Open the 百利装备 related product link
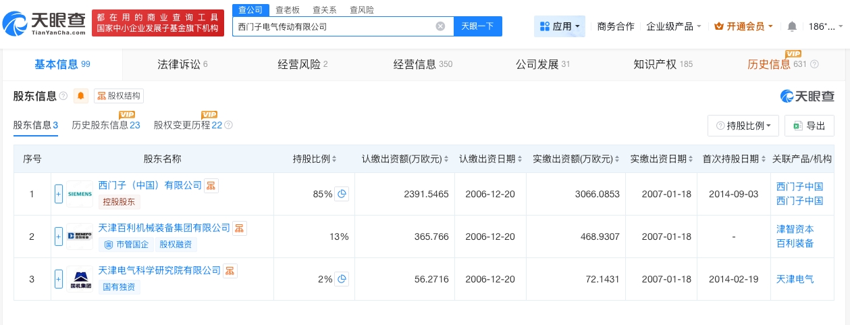850x325 pixels. tap(795, 243)
